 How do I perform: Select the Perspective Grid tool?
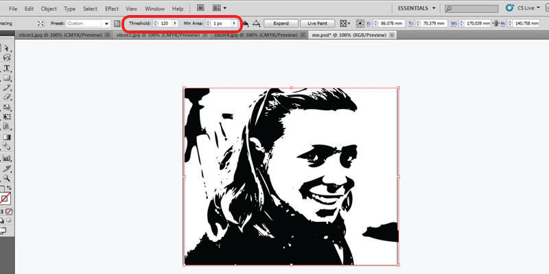click(8, 127)
